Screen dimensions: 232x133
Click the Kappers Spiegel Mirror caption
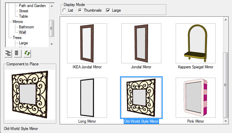[196, 67]
